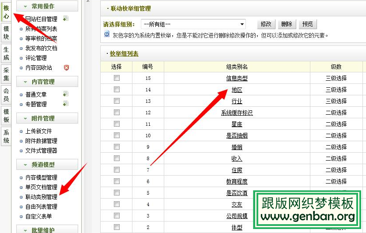Screen dimensions: 366x233
Task: Open the 教育程度 link
Action: 237,181
